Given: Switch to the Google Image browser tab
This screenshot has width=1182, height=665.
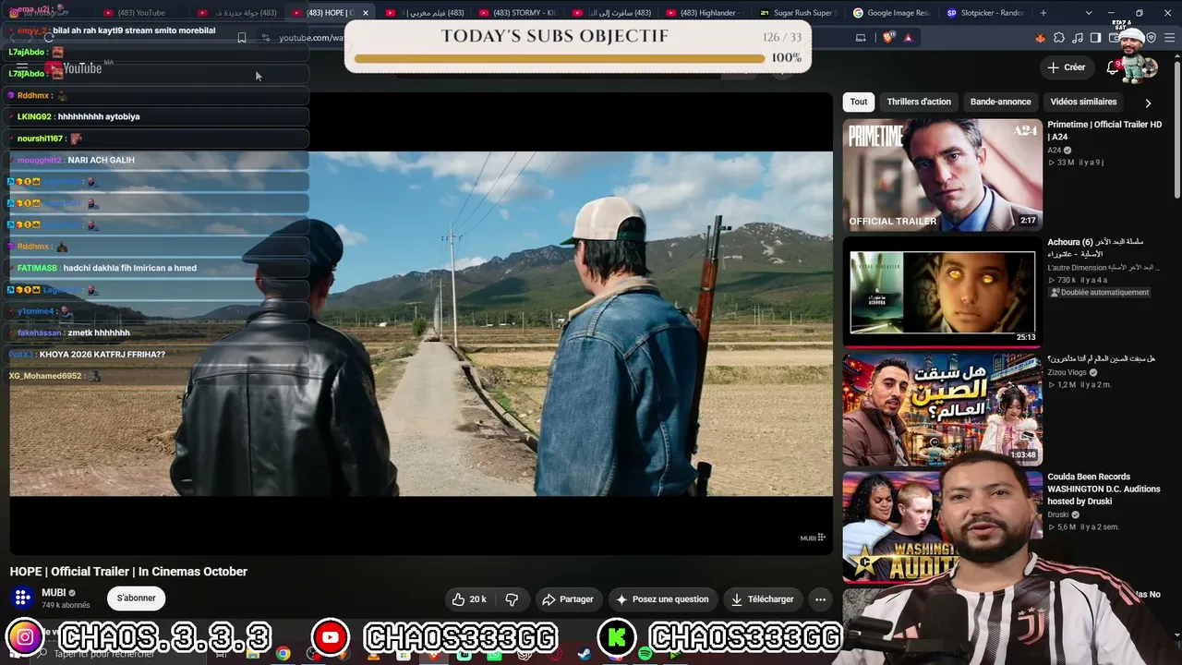Looking at the screenshot, I should click(x=890, y=13).
